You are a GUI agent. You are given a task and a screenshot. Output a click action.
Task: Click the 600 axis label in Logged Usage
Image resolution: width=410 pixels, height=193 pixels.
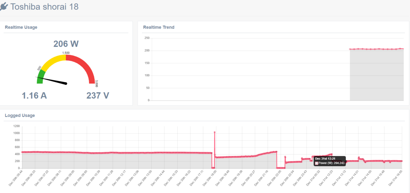[x=17, y=147]
